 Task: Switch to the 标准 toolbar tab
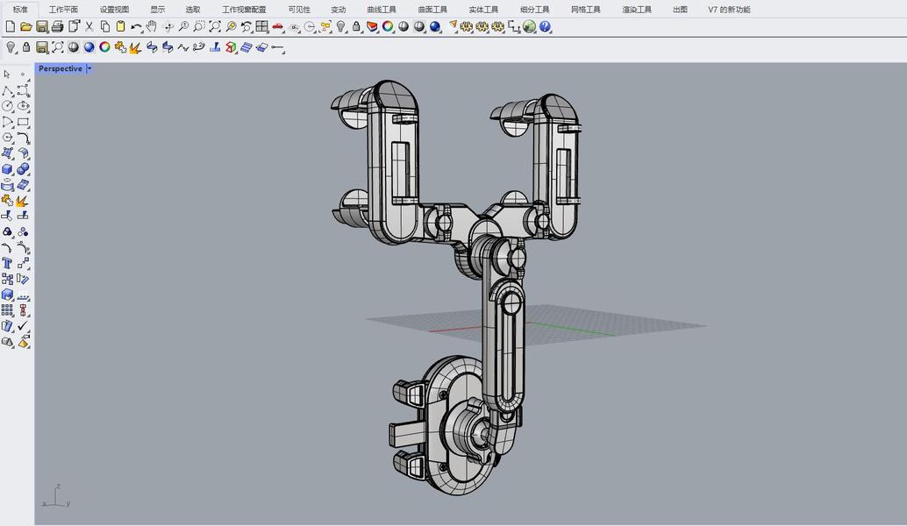pos(20,10)
